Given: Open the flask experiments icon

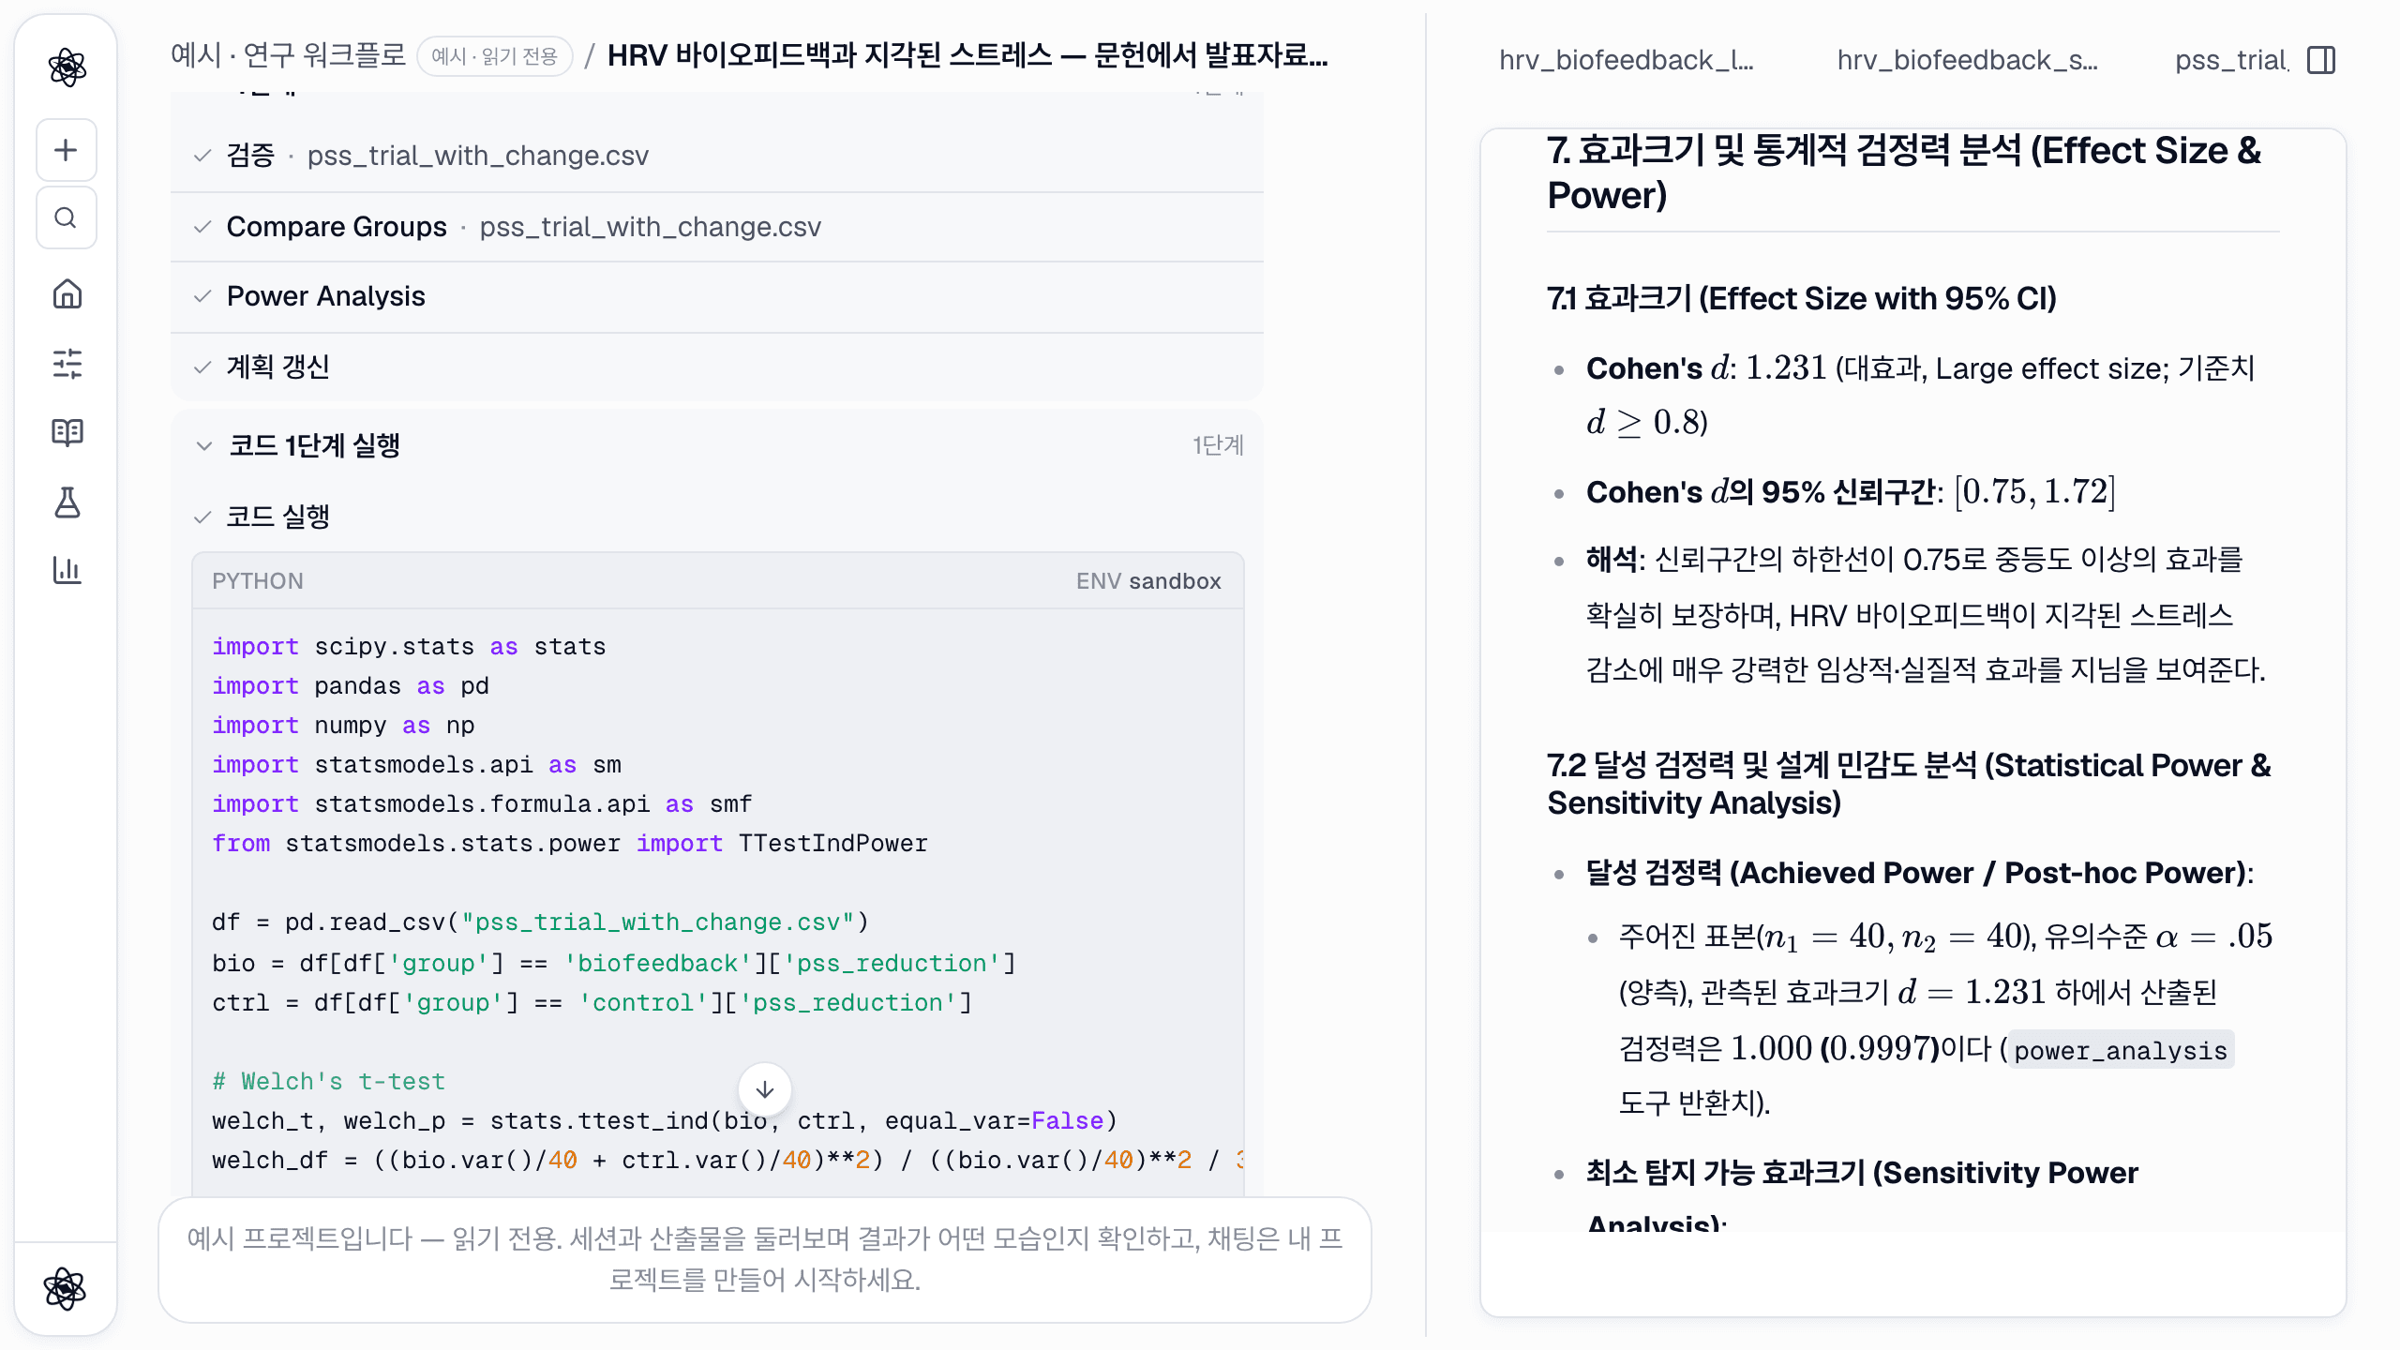Looking at the screenshot, I should tap(67, 502).
